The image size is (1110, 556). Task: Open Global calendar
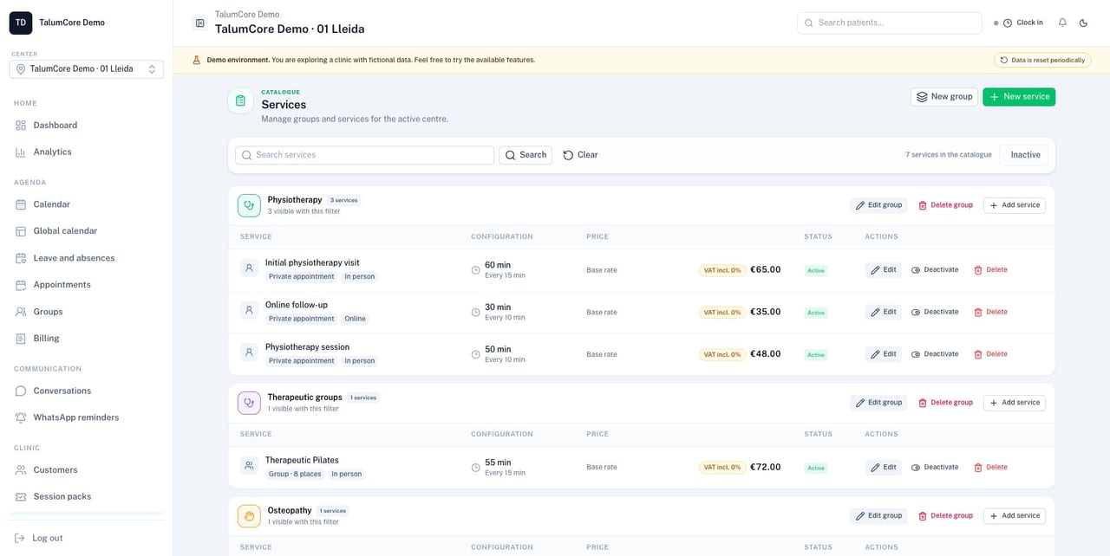pyautogui.click(x=65, y=231)
